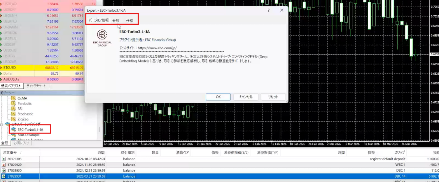Click the balance icon for order 30325303

coord(4,159)
